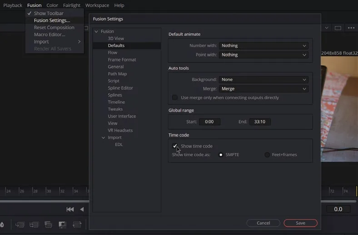Click frame 30 on the time ruler
The image size is (358, 235).
[49, 191]
